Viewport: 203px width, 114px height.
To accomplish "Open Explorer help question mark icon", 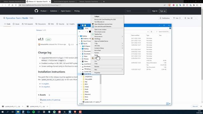I will coord(170,28).
